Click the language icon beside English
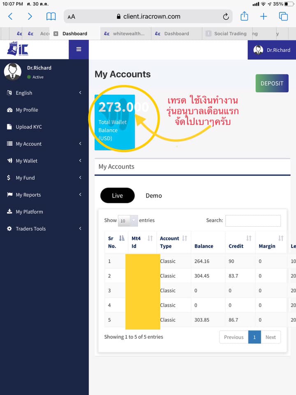Image resolution: width=296 pixels, height=395 pixels. point(9,93)
